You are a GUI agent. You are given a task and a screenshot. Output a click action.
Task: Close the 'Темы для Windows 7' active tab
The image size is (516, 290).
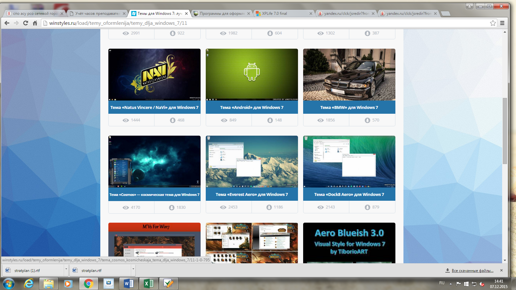pos(186,14)
